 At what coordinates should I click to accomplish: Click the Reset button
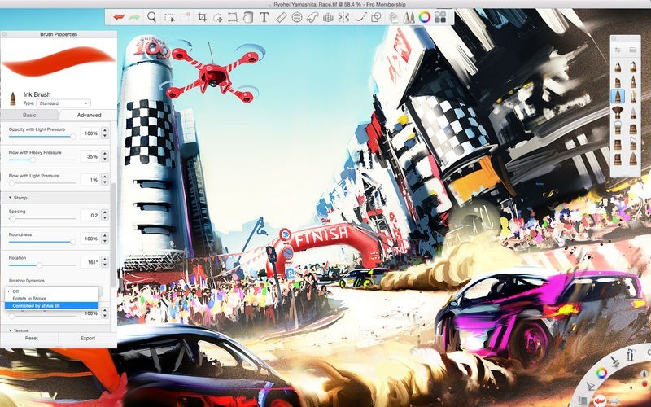tap(31, 338)
